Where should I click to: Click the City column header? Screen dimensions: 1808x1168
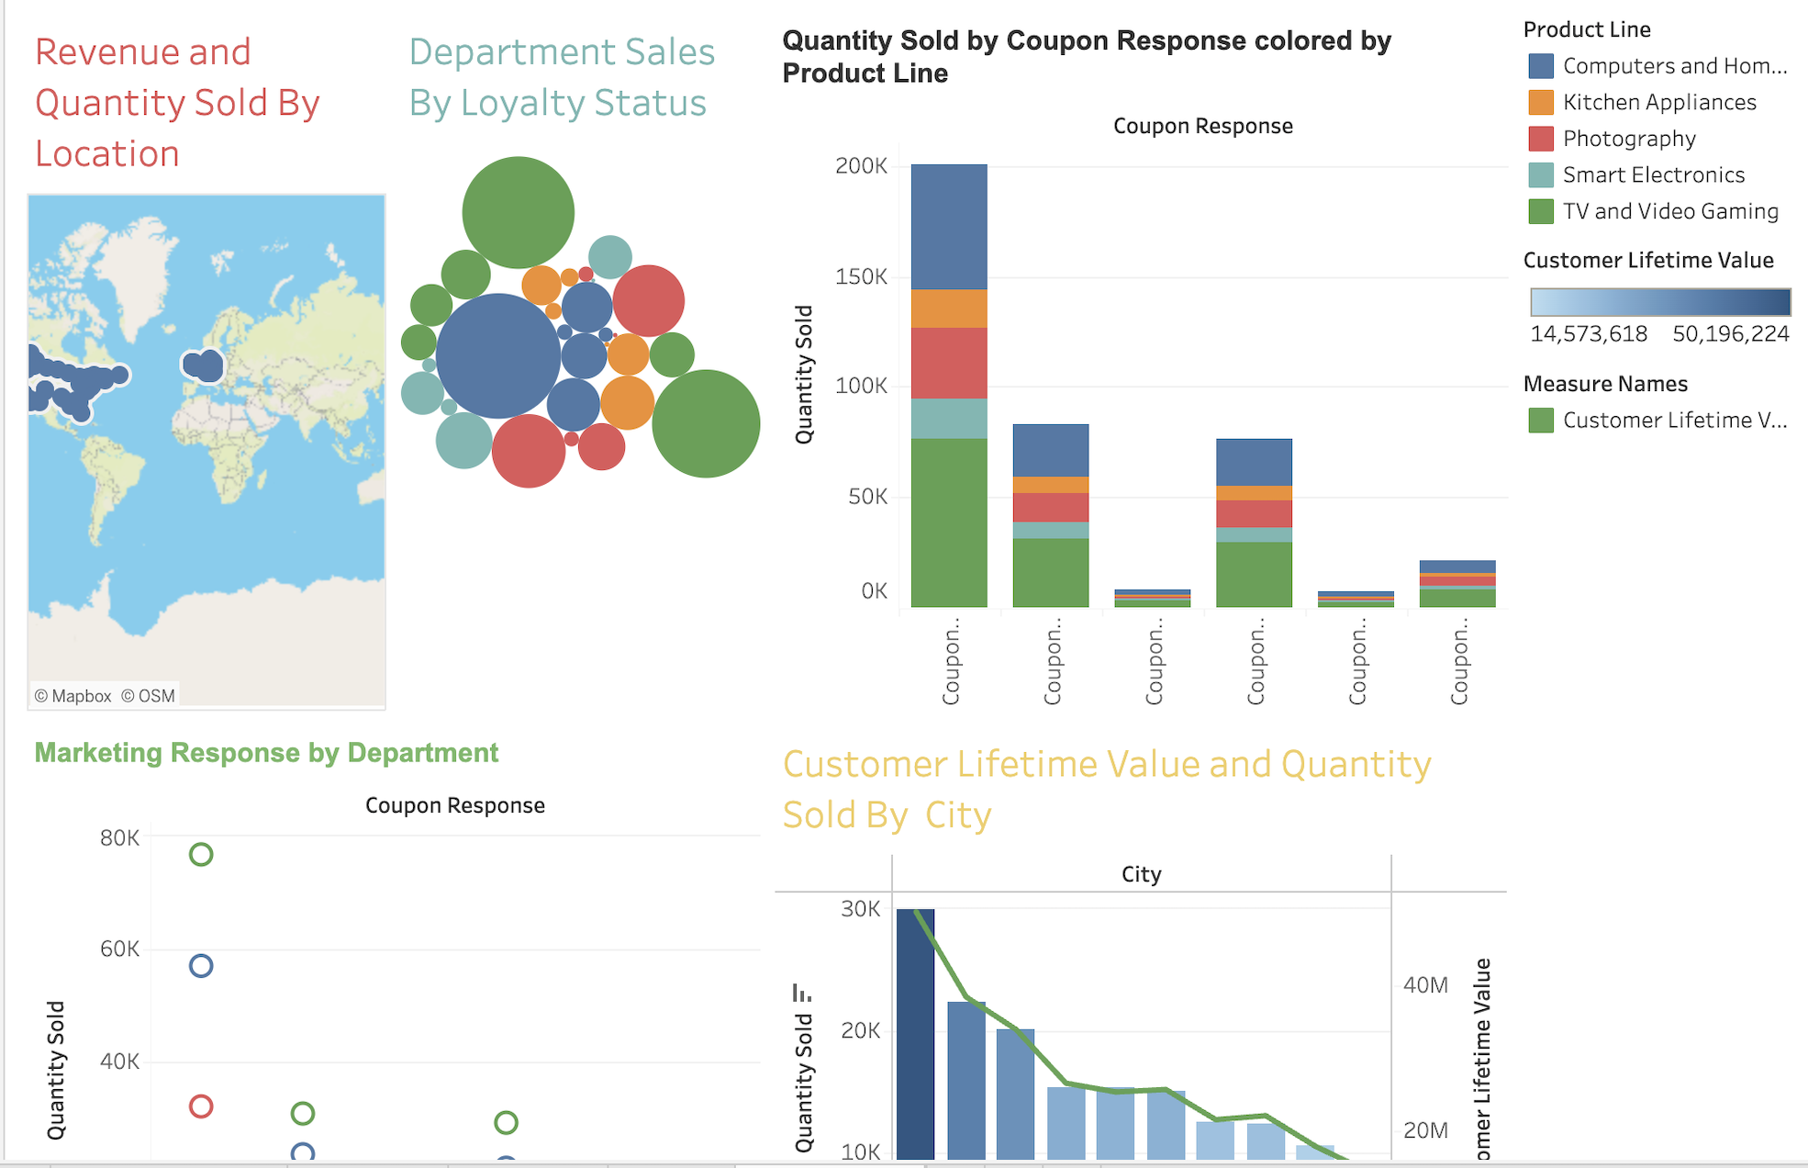1141,874
